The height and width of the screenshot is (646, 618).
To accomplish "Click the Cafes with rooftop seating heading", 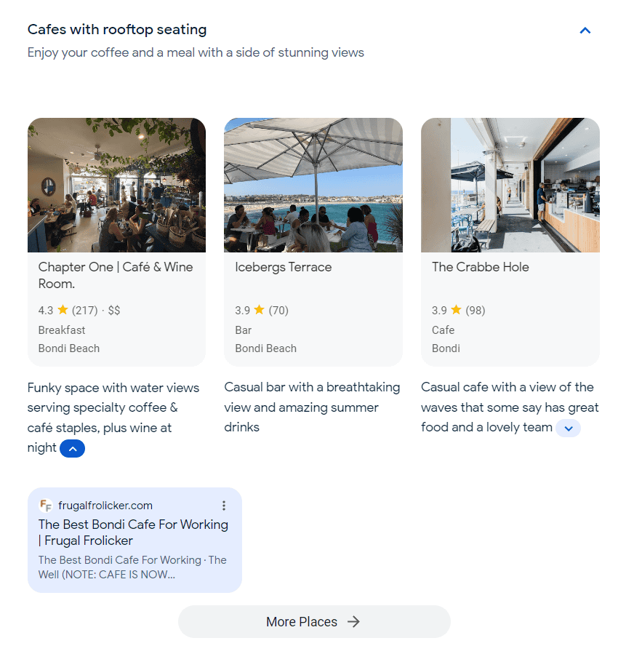I will tap(117, 30).
